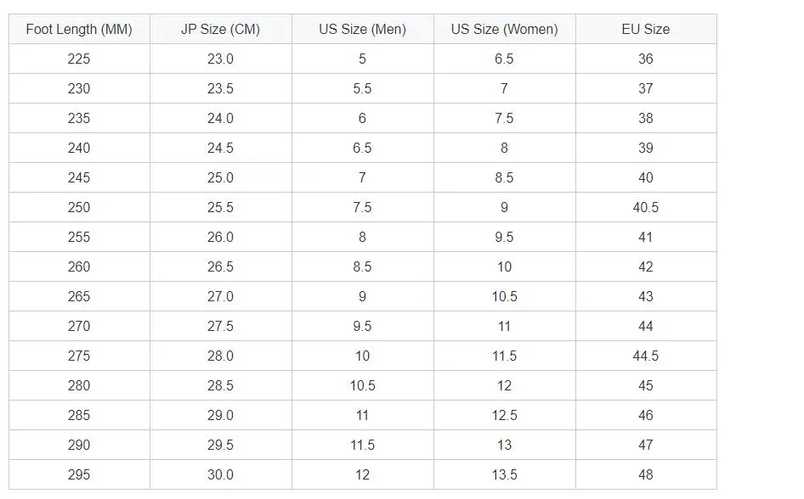Click JP size value 27.0
This screenshot has height=499, width=804.
[x=221, y=296]
